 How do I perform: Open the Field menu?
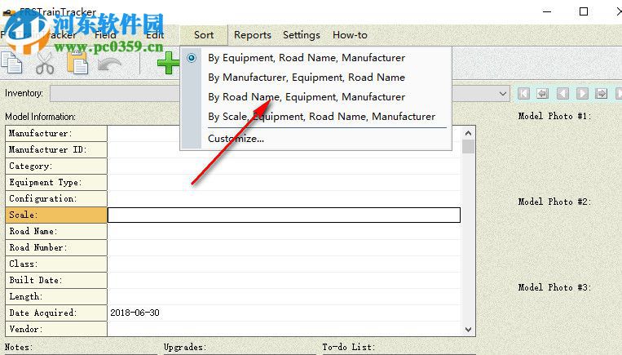click(x=105, y=35)
